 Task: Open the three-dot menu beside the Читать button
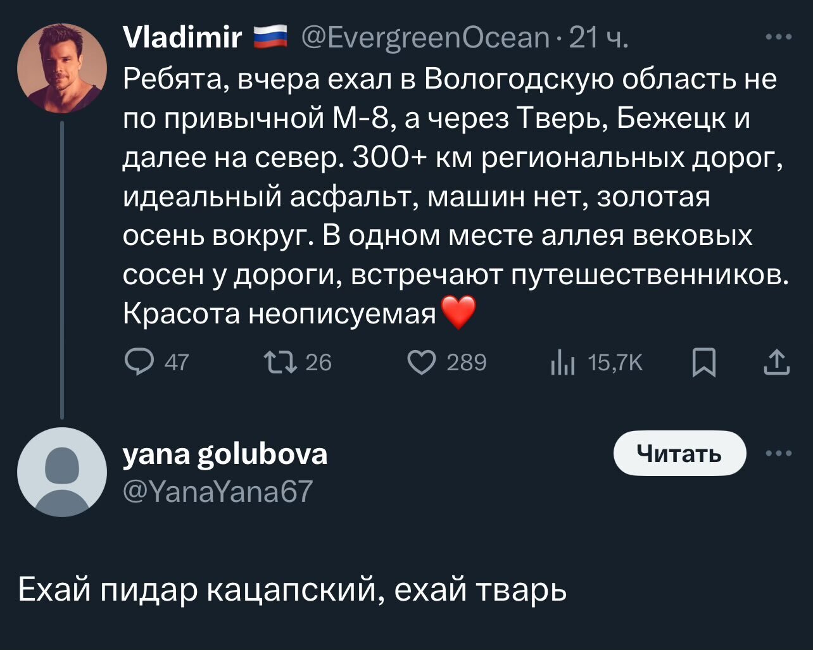(779, 454)
